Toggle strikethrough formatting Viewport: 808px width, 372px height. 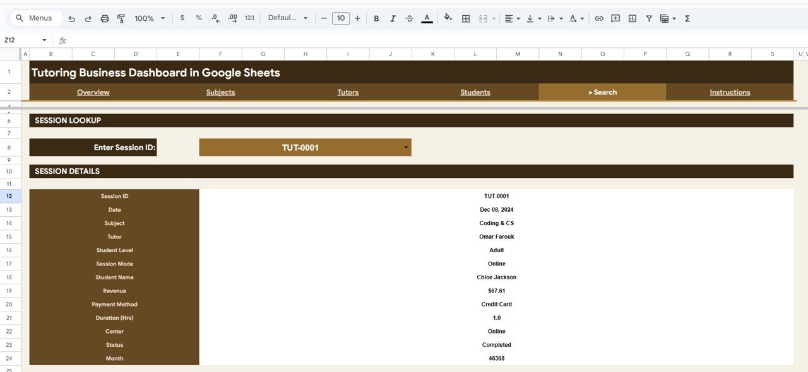point(410,18)
